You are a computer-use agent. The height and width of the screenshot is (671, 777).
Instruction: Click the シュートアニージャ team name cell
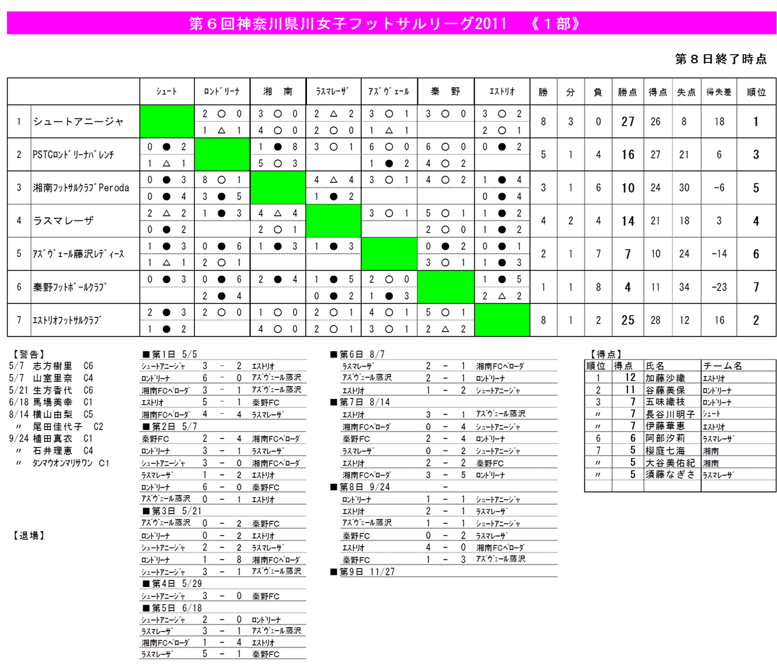tap(78, 122)
